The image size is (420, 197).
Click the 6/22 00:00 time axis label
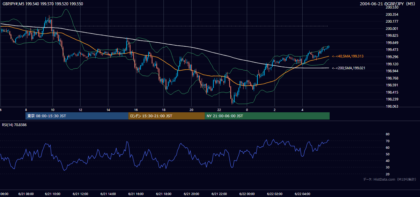pyautogui.click(x=247, y=194)
